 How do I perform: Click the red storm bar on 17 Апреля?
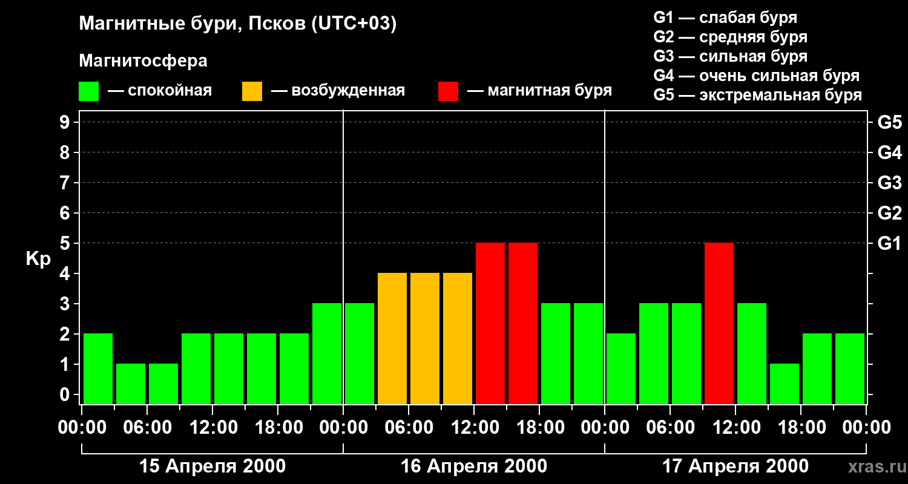click(x=719, y=323)
